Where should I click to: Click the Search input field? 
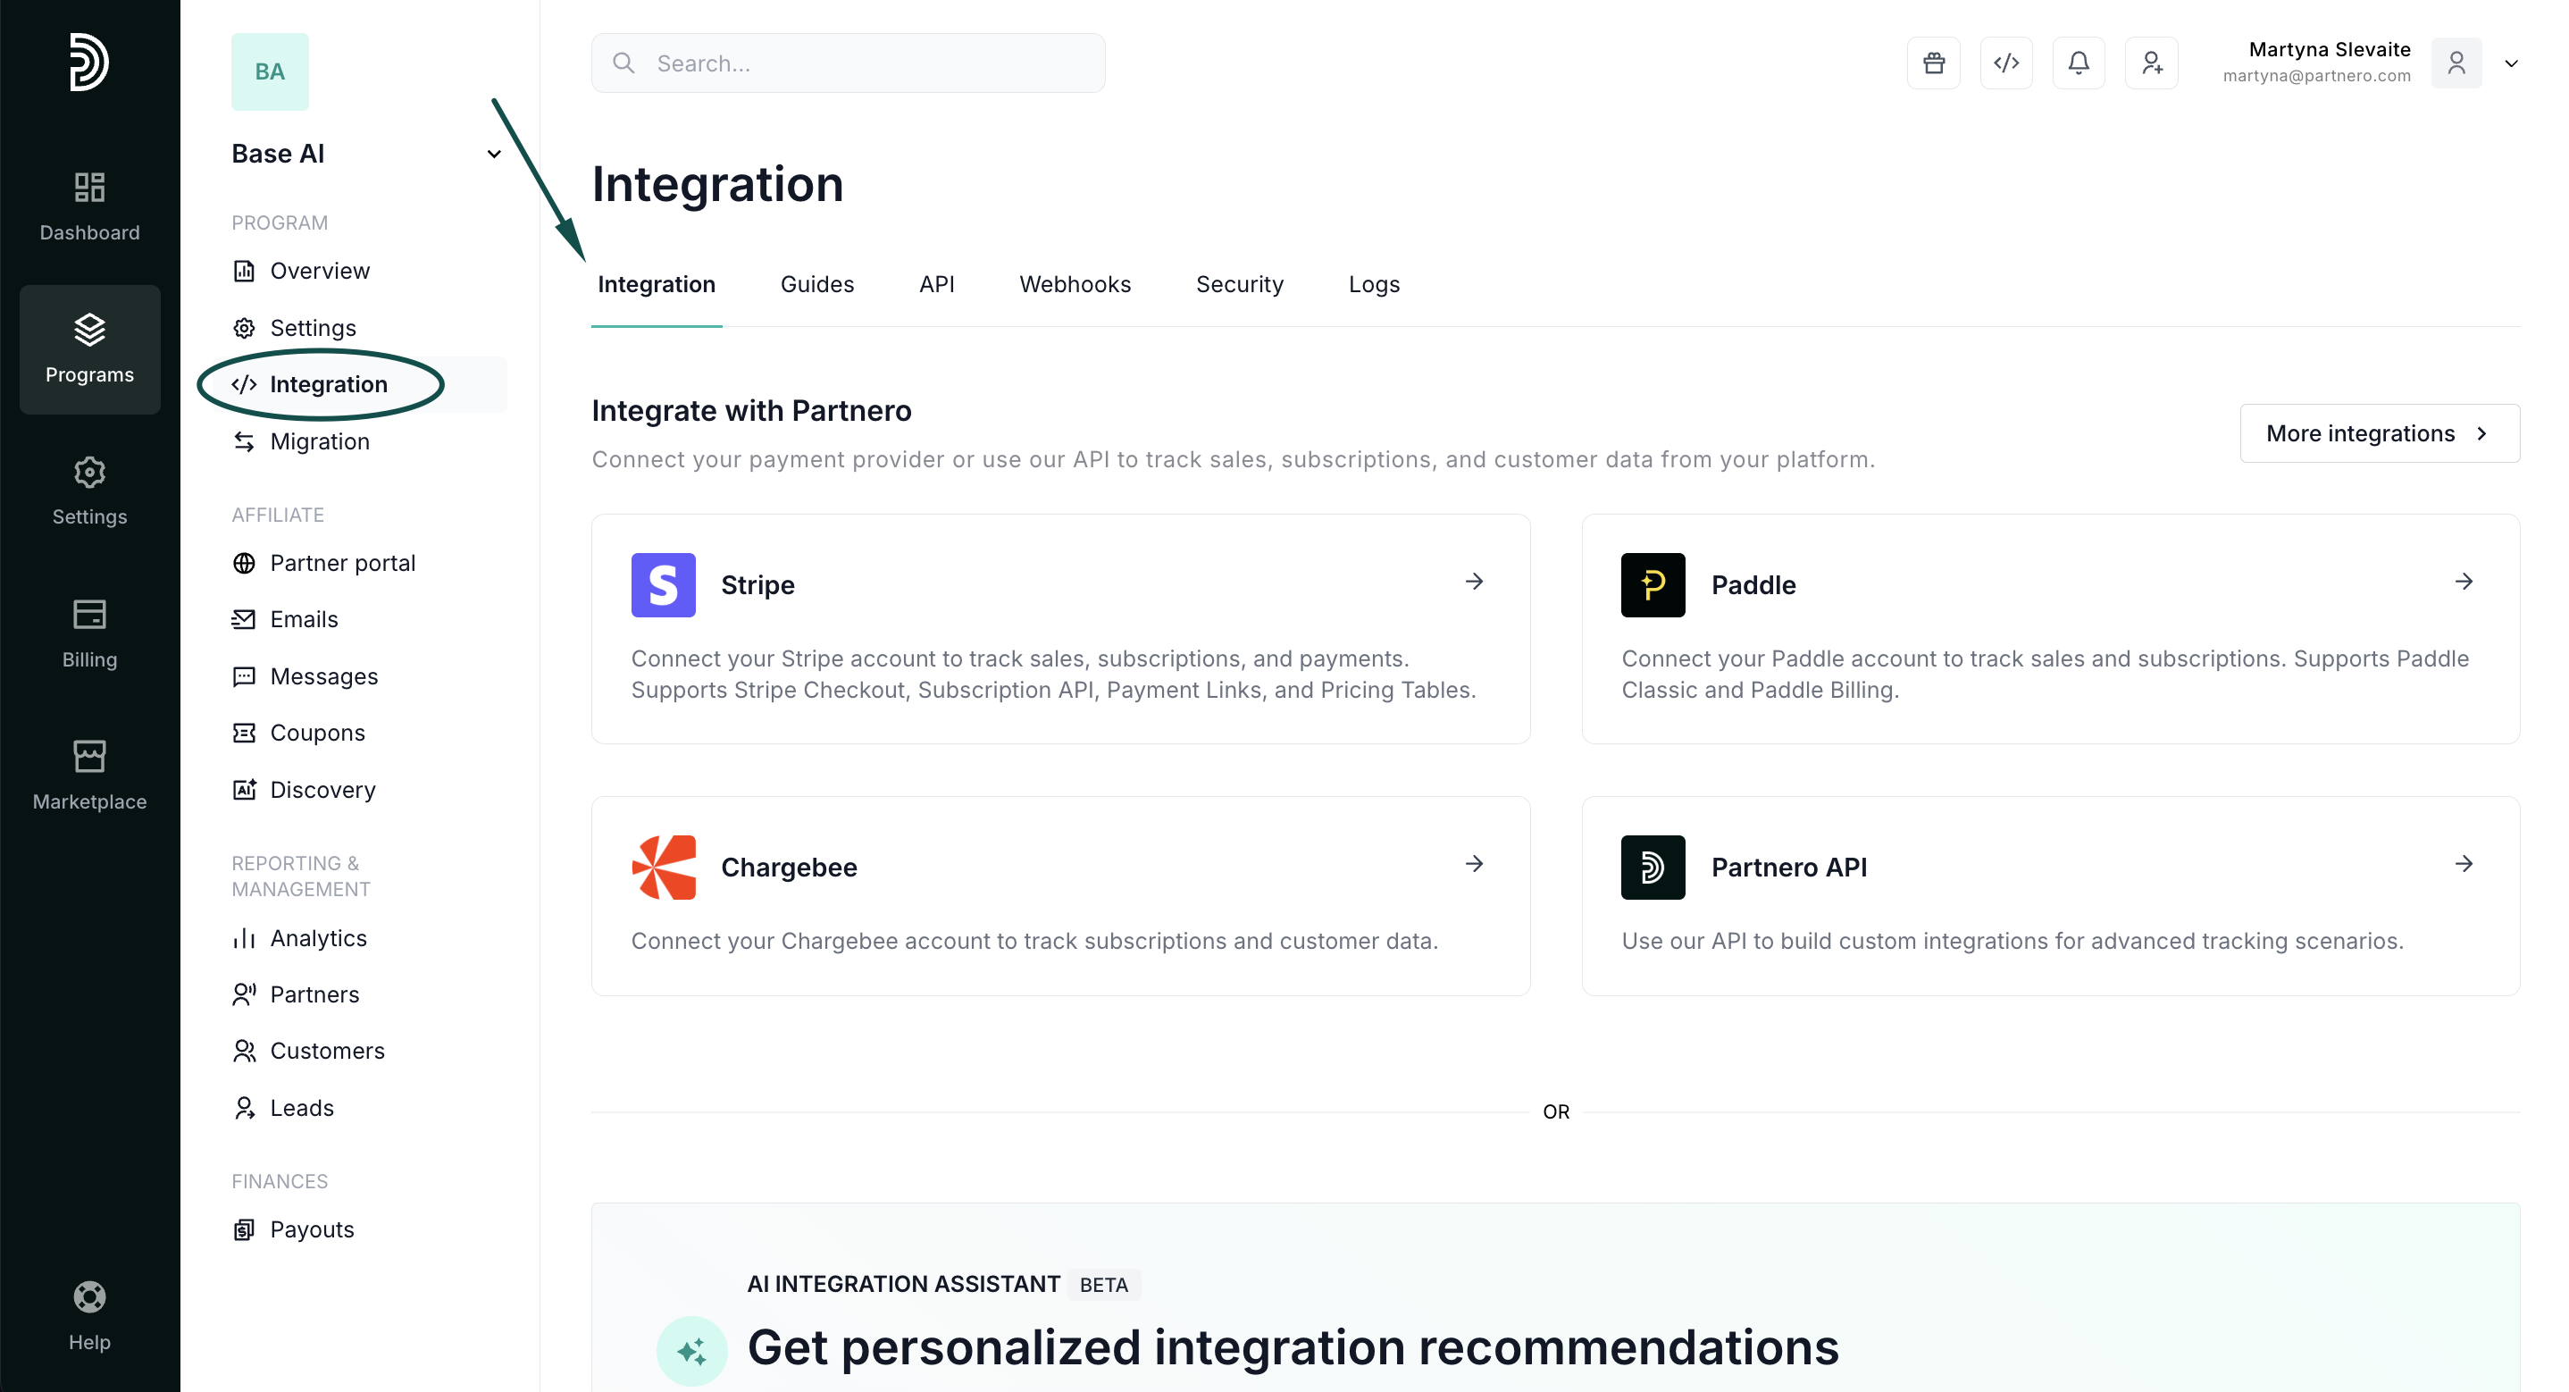click(848, 63)
